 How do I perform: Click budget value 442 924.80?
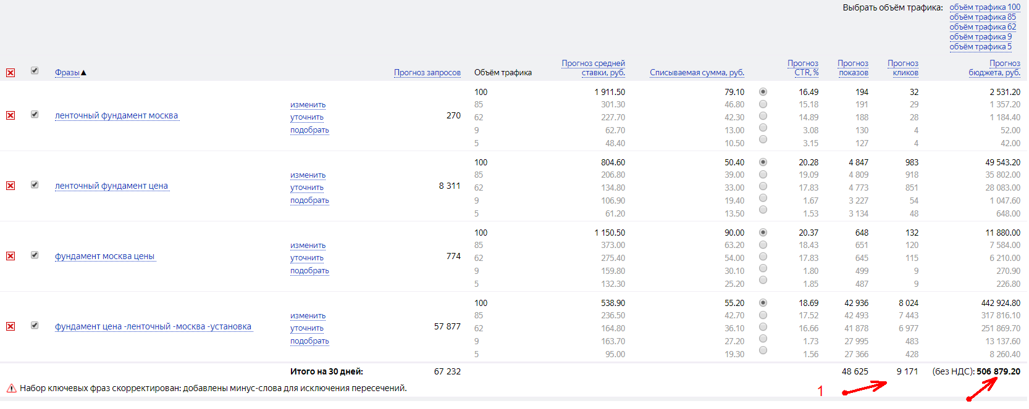pos(1001,303)
